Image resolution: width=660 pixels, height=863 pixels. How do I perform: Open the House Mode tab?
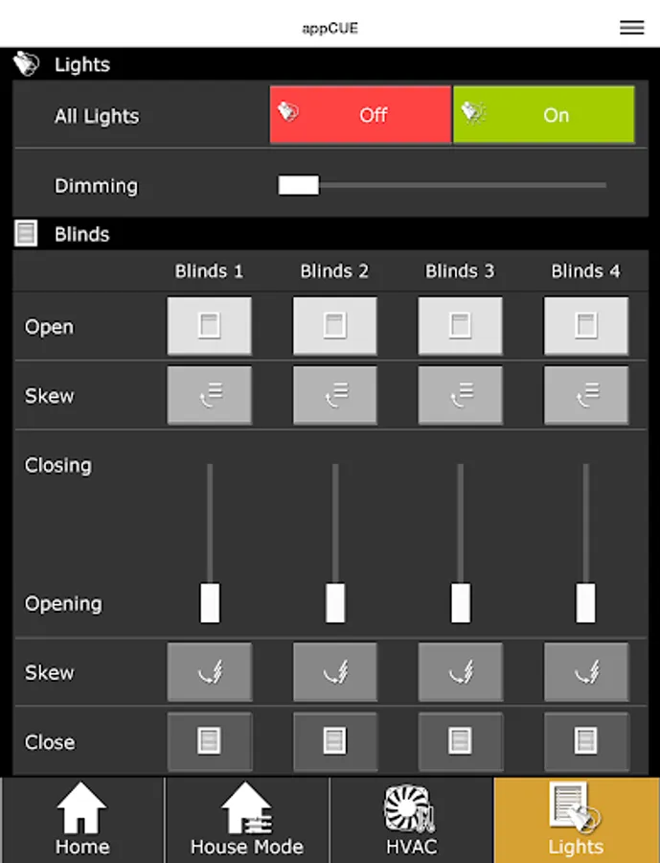click(247, 820)
